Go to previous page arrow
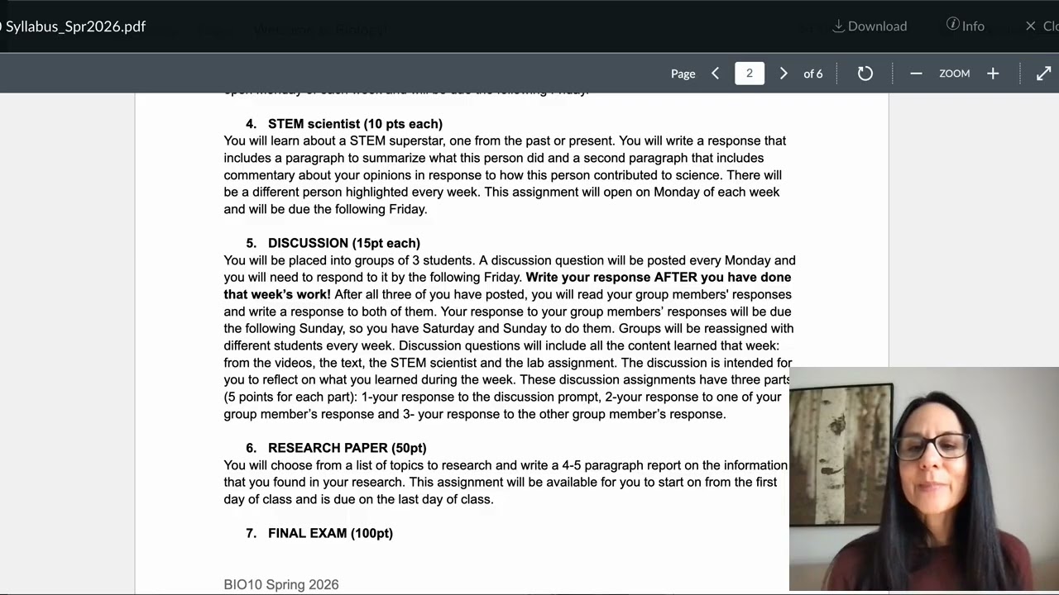 [x=716, y=74]
